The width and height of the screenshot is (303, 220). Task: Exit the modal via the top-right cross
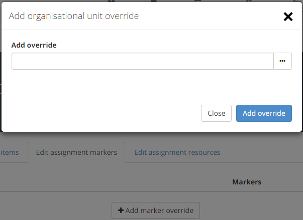288,17
